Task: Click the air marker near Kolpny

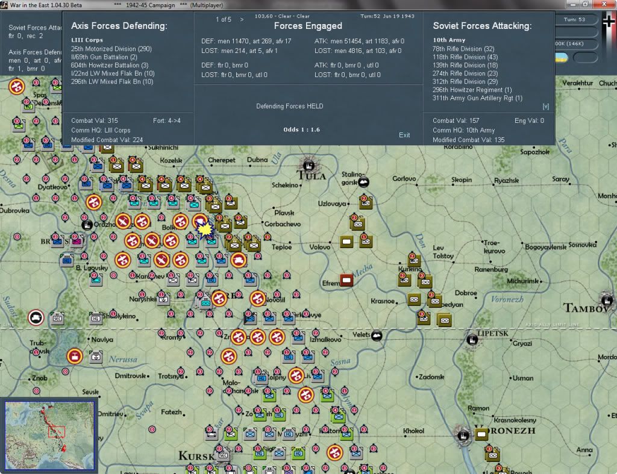Action: tap(296, 376)
